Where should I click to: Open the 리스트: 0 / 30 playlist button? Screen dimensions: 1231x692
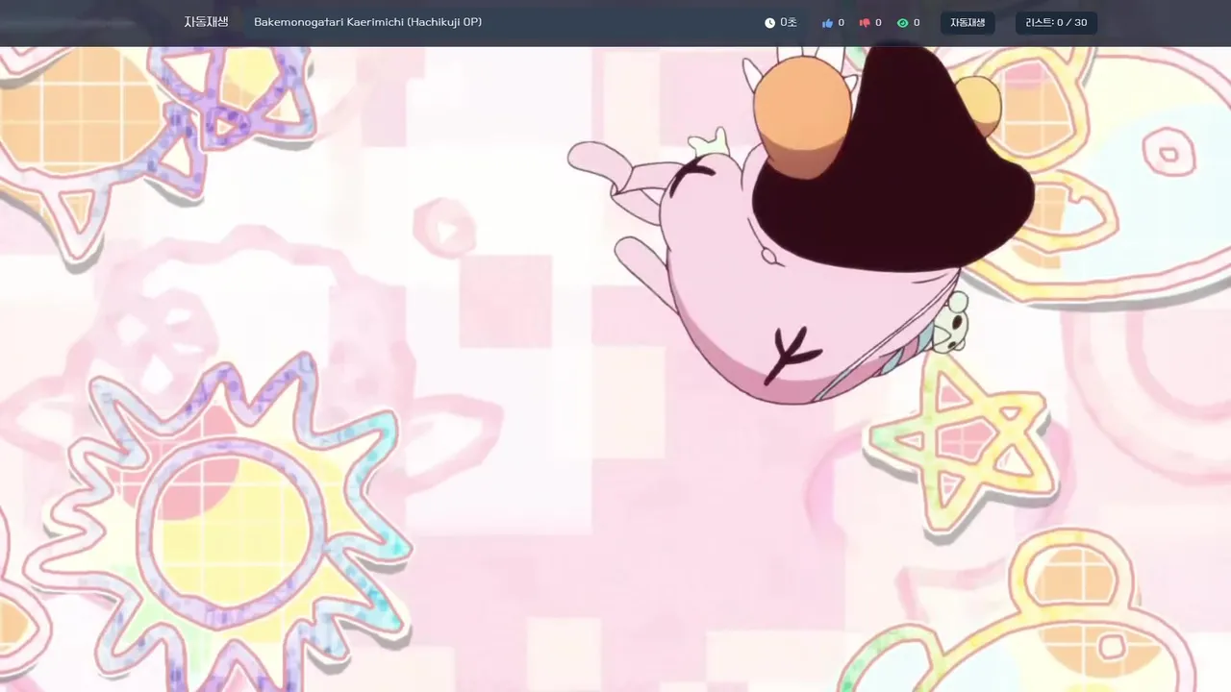(x=1056, y=23)
